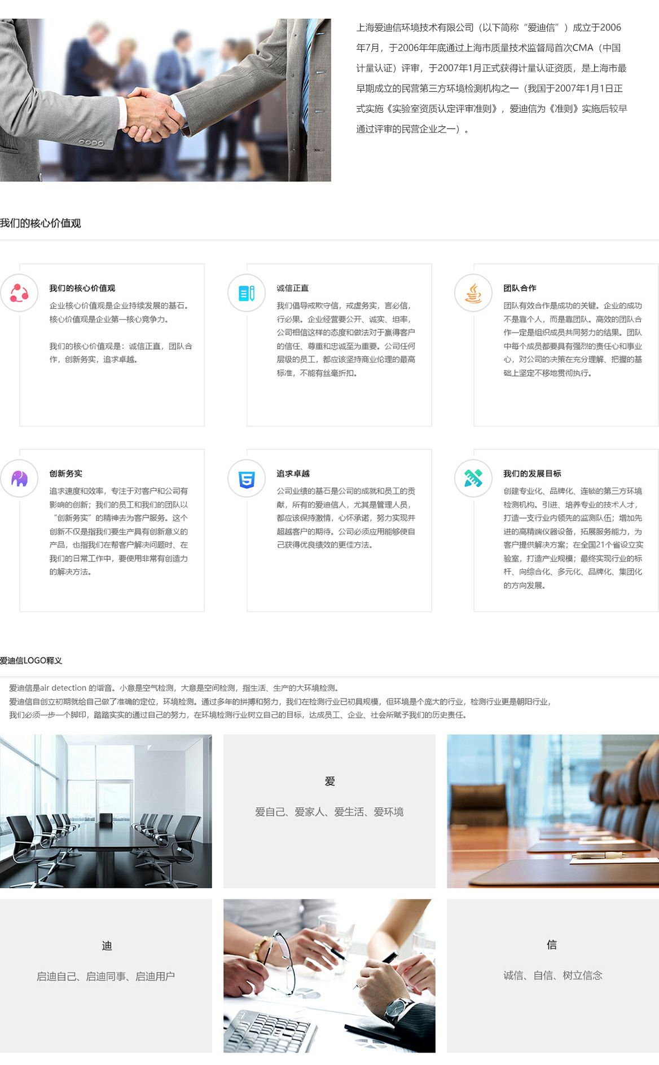Select the 迪 gray tile

tap(106, 975)
